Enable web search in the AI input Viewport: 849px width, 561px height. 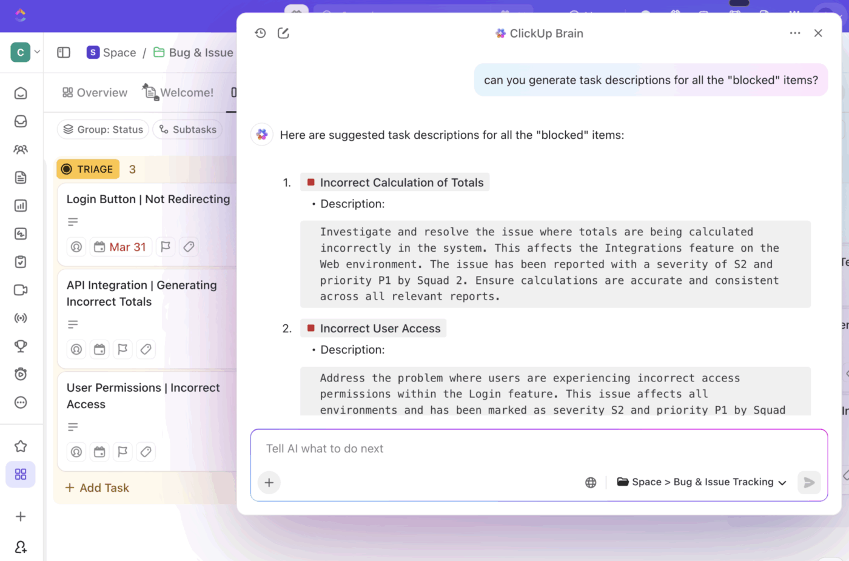click(x=590, y=482)
